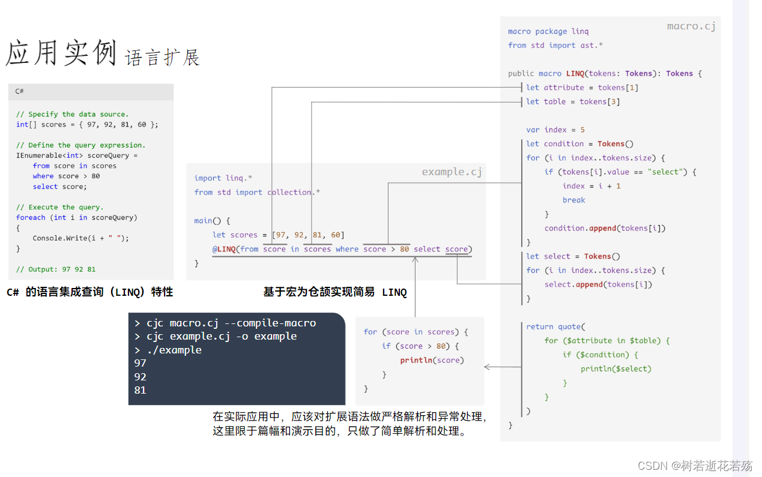The image size is (762, 477).
Task: Click 'where score > 80' in the C# panel
Action: (x=66, y=176)
